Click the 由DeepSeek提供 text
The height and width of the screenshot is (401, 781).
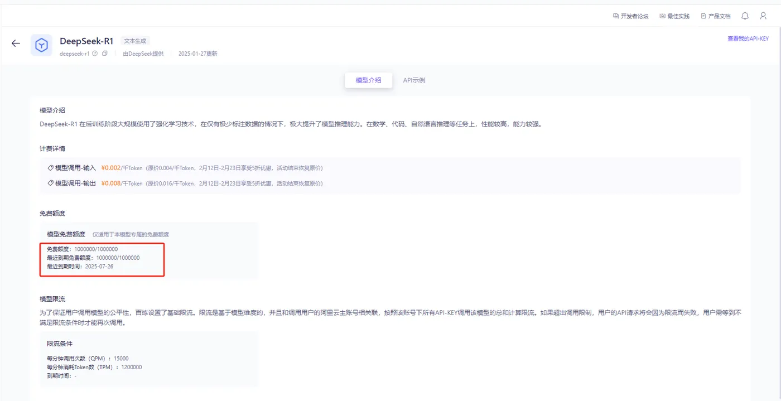pos(143,54)
